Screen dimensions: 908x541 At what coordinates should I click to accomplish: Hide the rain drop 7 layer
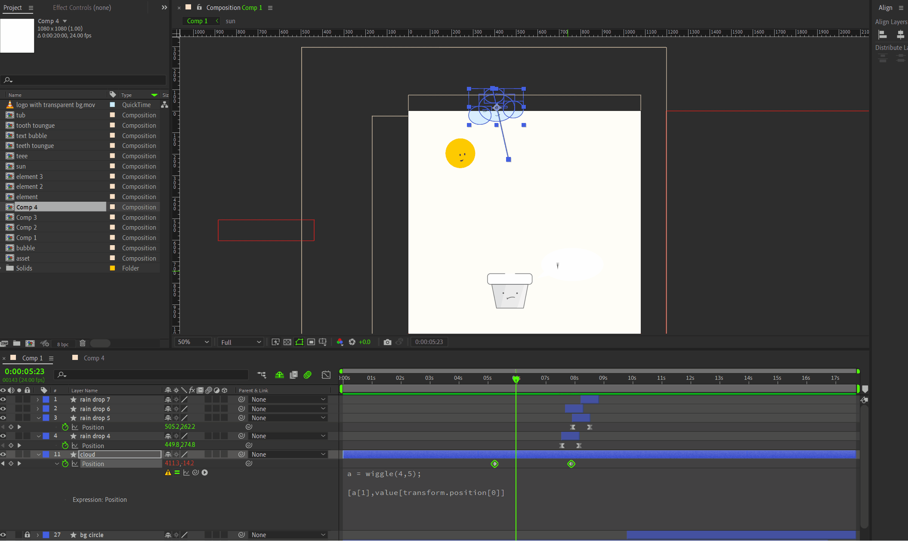point(3,400)
